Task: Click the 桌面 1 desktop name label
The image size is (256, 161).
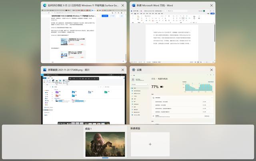Action: pos(88,129)
